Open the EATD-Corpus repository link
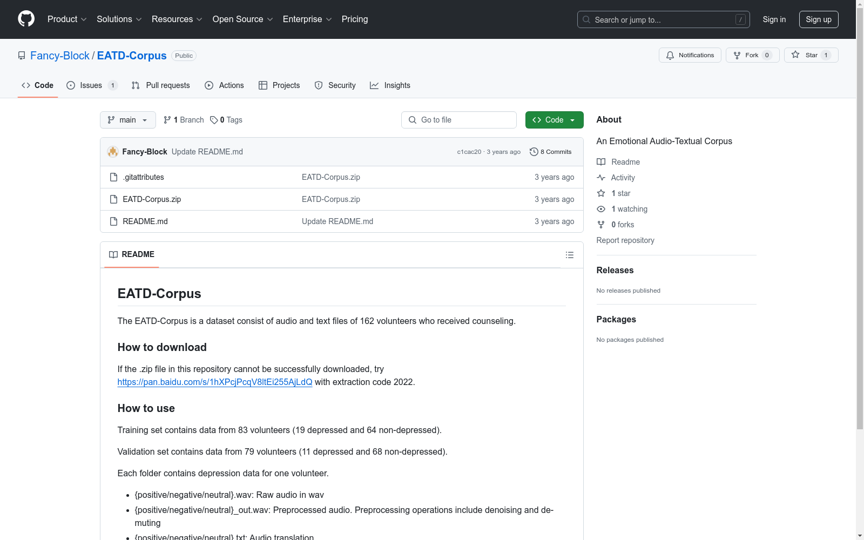Image resolution: width=864 pixels, height=540 pixels. [132, 56]
